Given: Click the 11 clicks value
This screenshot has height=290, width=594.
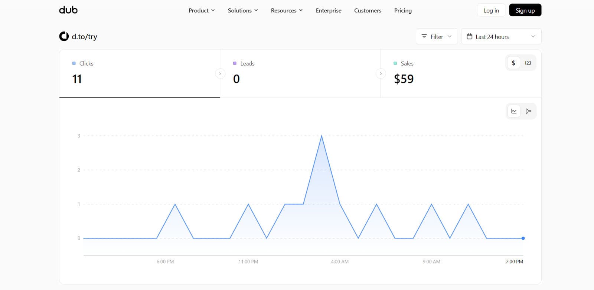Looking at the screenshot, I should [x=77, y=79].
